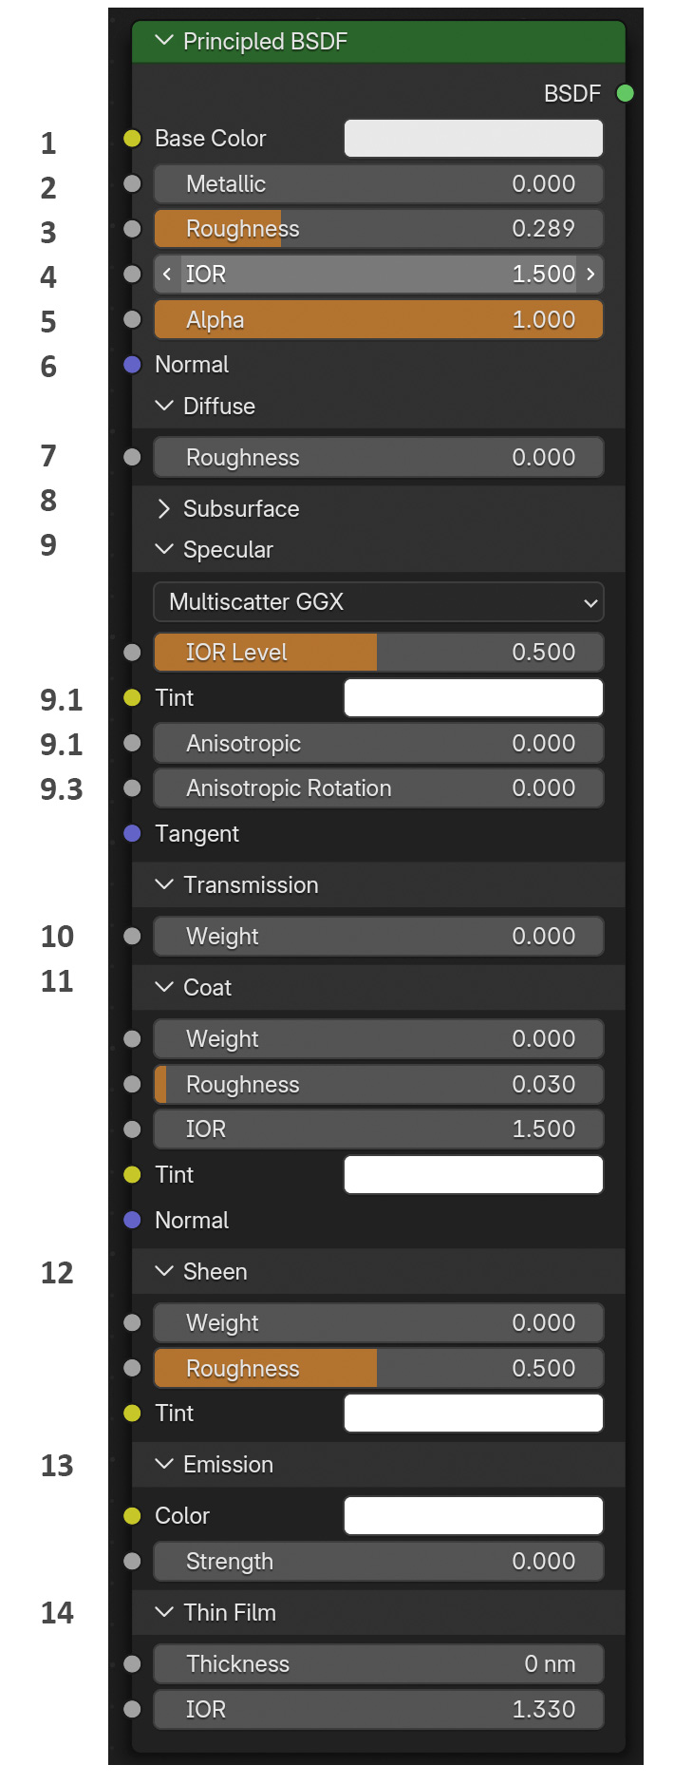Collapse the Transmission panel
This screenshot has width=674, height=1784.
coord(164,885)
